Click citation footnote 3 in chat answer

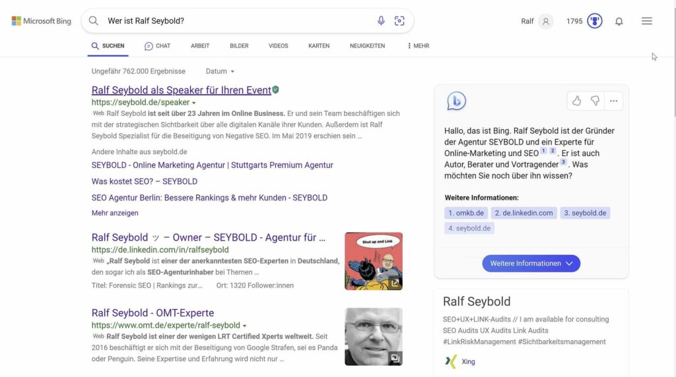[563, 162]
